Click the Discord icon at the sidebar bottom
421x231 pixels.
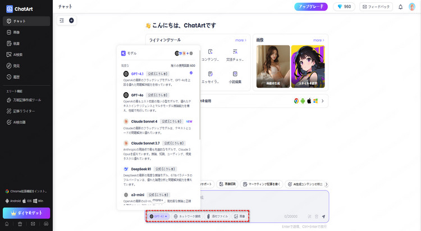point(46,224)
